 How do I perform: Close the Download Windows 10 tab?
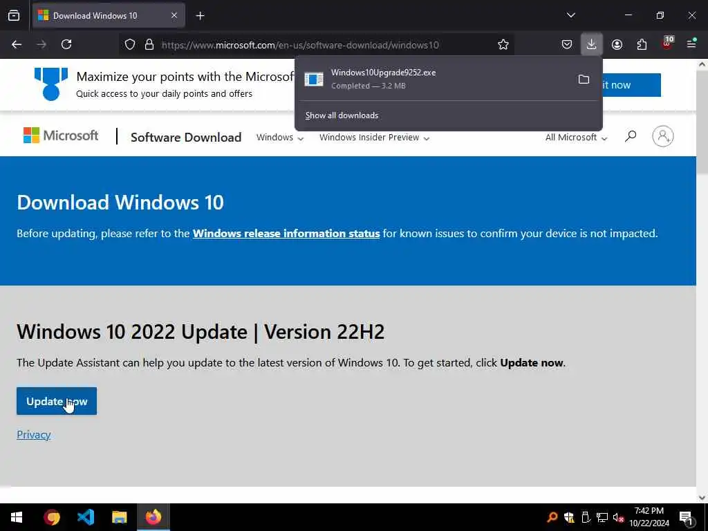[x=174, y=16]
